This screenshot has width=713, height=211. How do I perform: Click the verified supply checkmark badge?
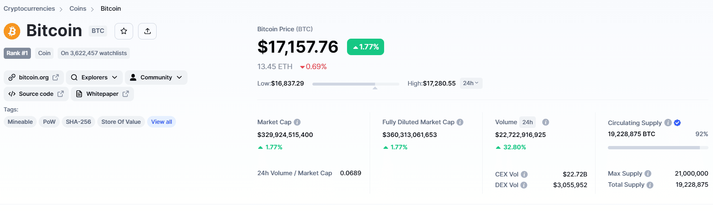pyautogui.click(x=677, y=123)
